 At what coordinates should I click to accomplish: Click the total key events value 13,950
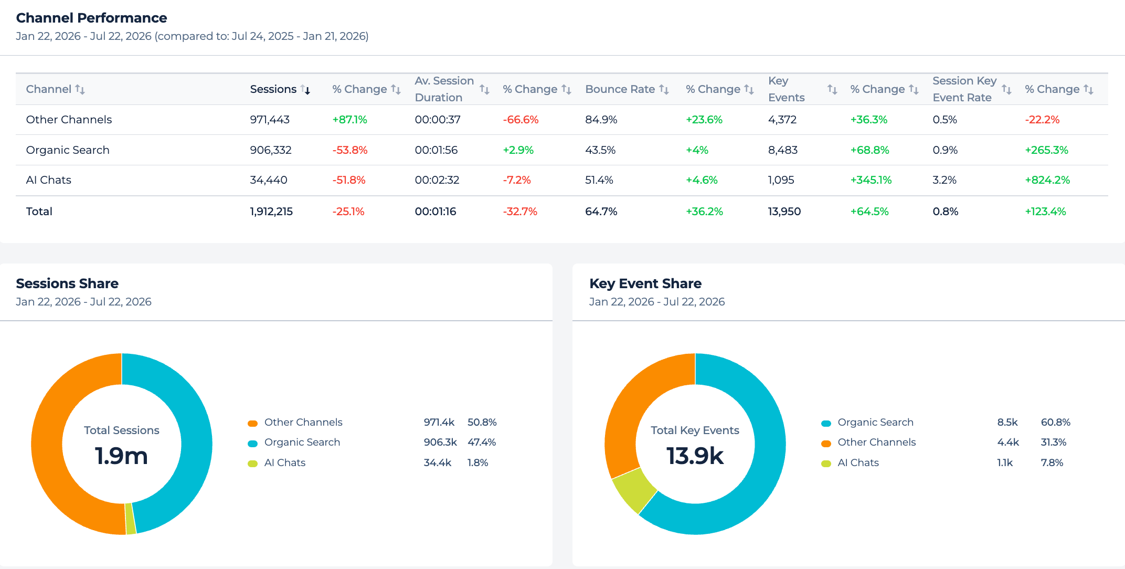point(784,212)
